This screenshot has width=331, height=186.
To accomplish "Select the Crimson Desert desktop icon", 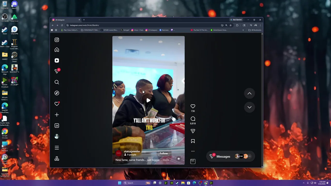I will pyautogui.click(x=14, y=57).
